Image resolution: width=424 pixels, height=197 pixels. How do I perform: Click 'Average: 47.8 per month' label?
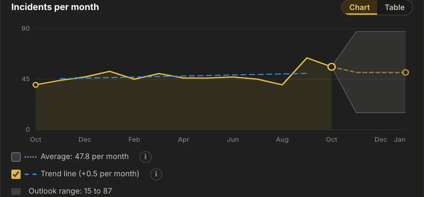tap(85, 156)
